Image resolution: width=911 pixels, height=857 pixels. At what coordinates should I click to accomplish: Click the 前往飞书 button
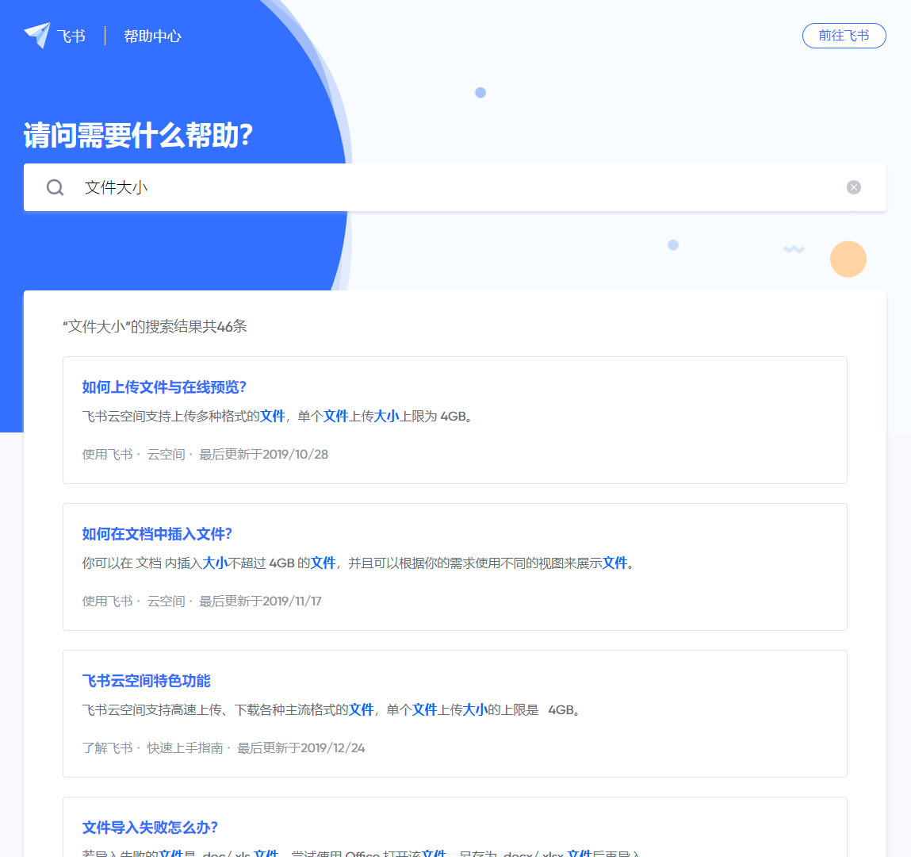844,36
